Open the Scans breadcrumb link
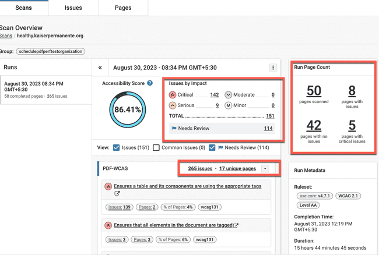379x255 pixels. [x=6, y=36]
